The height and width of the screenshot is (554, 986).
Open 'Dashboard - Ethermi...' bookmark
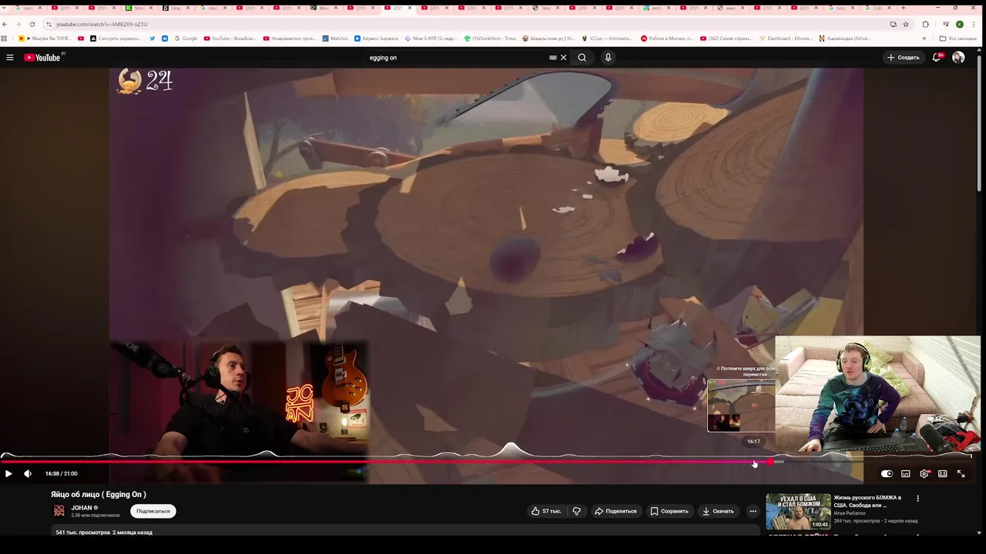tap(786, 38)
